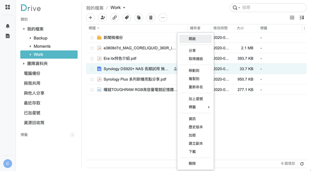Collapse the 我的檔案 tree arrow

[x=24, y=29]
